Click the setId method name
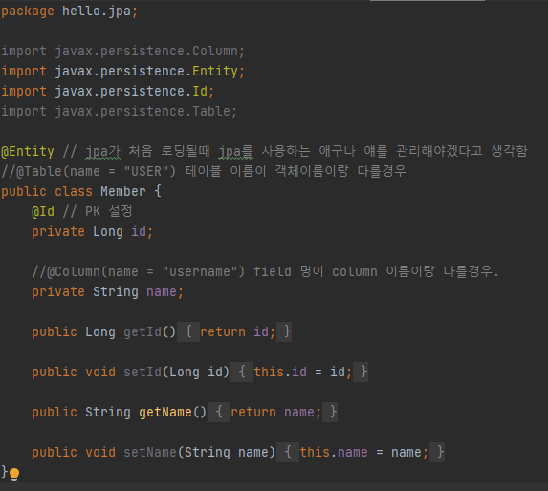Image resolution: width=548 pixels, height=491 pixels. pos(142,372)
